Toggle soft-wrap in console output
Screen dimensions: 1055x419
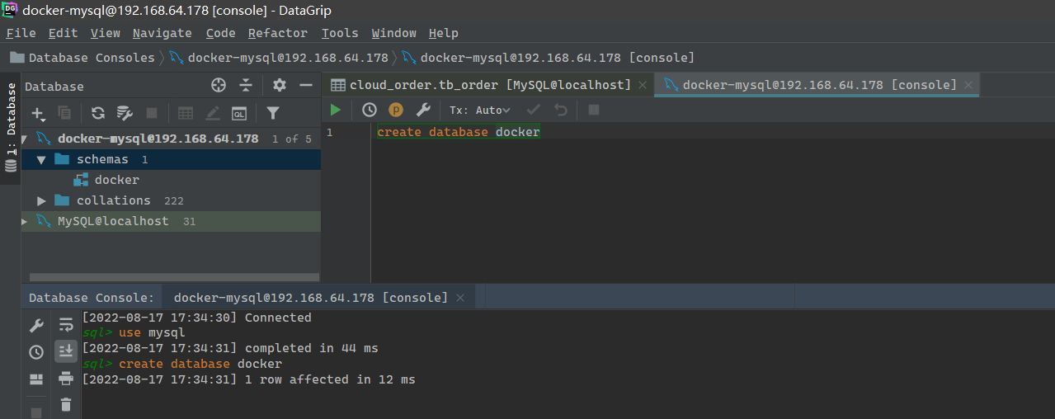click(x=66, y=325)
